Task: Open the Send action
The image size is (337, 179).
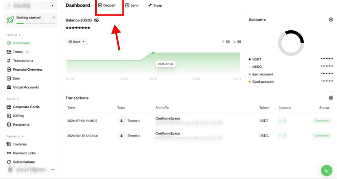Action: (132, 5)
